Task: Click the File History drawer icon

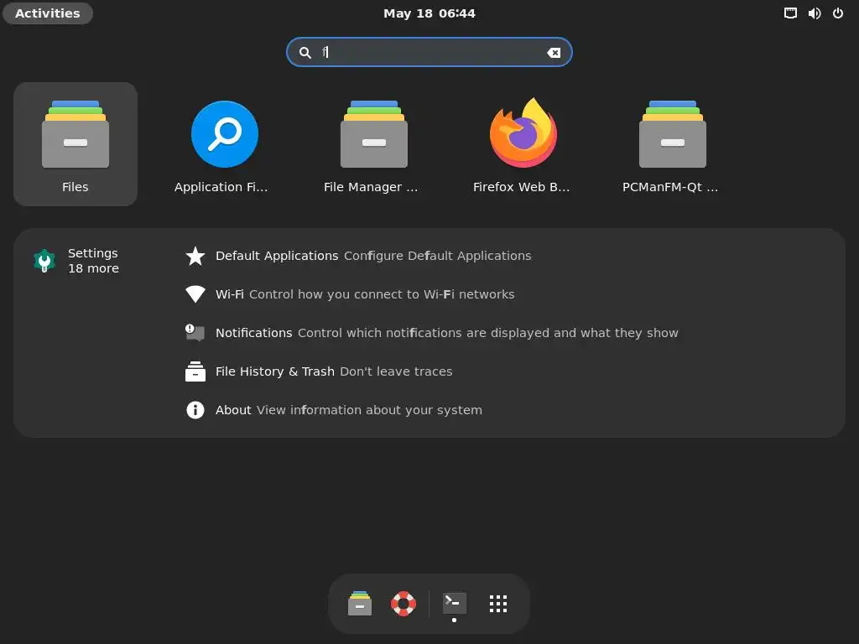Action: (x=195, y=371)
